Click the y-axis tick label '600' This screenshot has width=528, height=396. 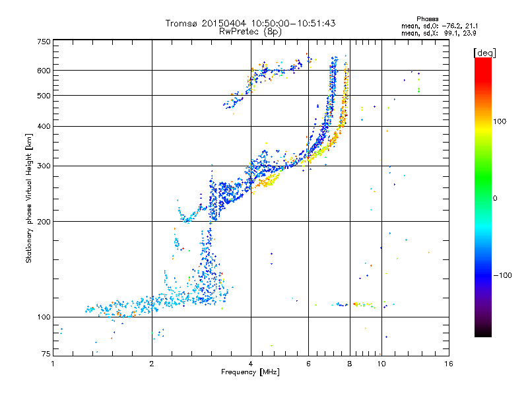coord(44,71)
